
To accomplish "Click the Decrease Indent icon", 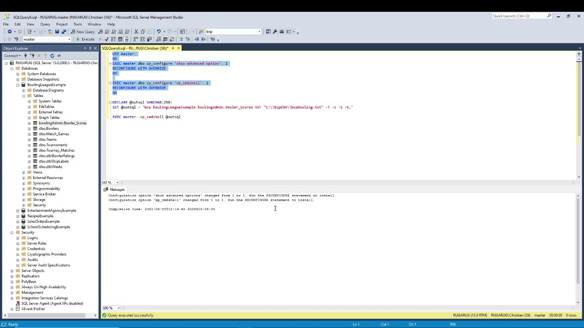I will coord(197,39).
